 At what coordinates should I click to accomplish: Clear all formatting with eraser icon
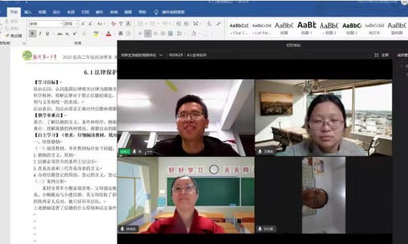113,24
